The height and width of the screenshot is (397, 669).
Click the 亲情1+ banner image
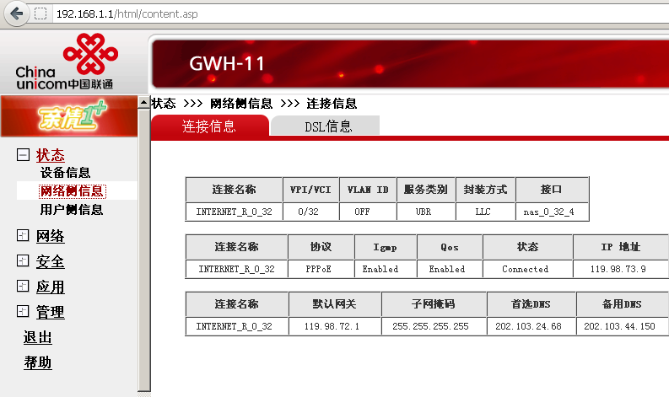67,117
